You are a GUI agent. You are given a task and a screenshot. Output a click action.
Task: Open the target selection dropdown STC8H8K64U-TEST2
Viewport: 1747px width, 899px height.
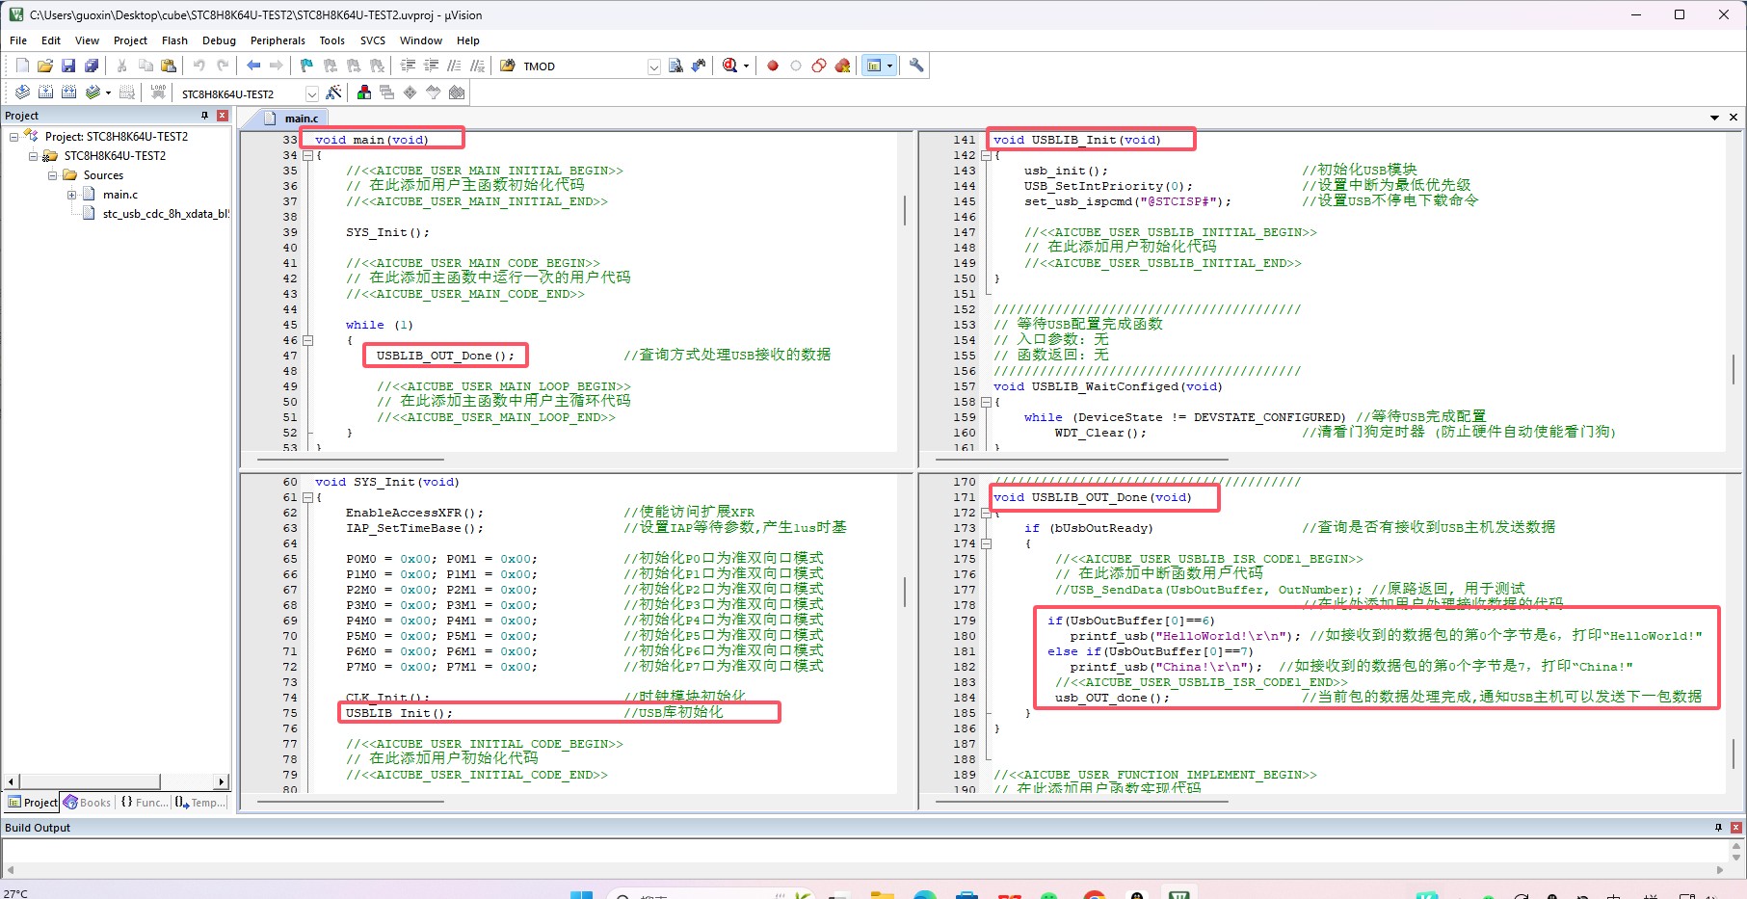click(x=311, y=93)
